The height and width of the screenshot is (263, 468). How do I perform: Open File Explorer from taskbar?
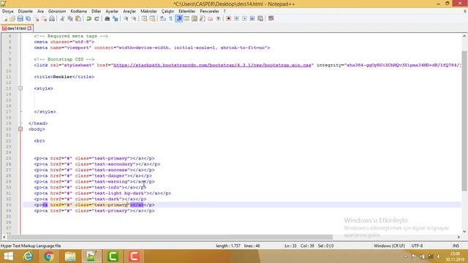[x=70, y=256]
